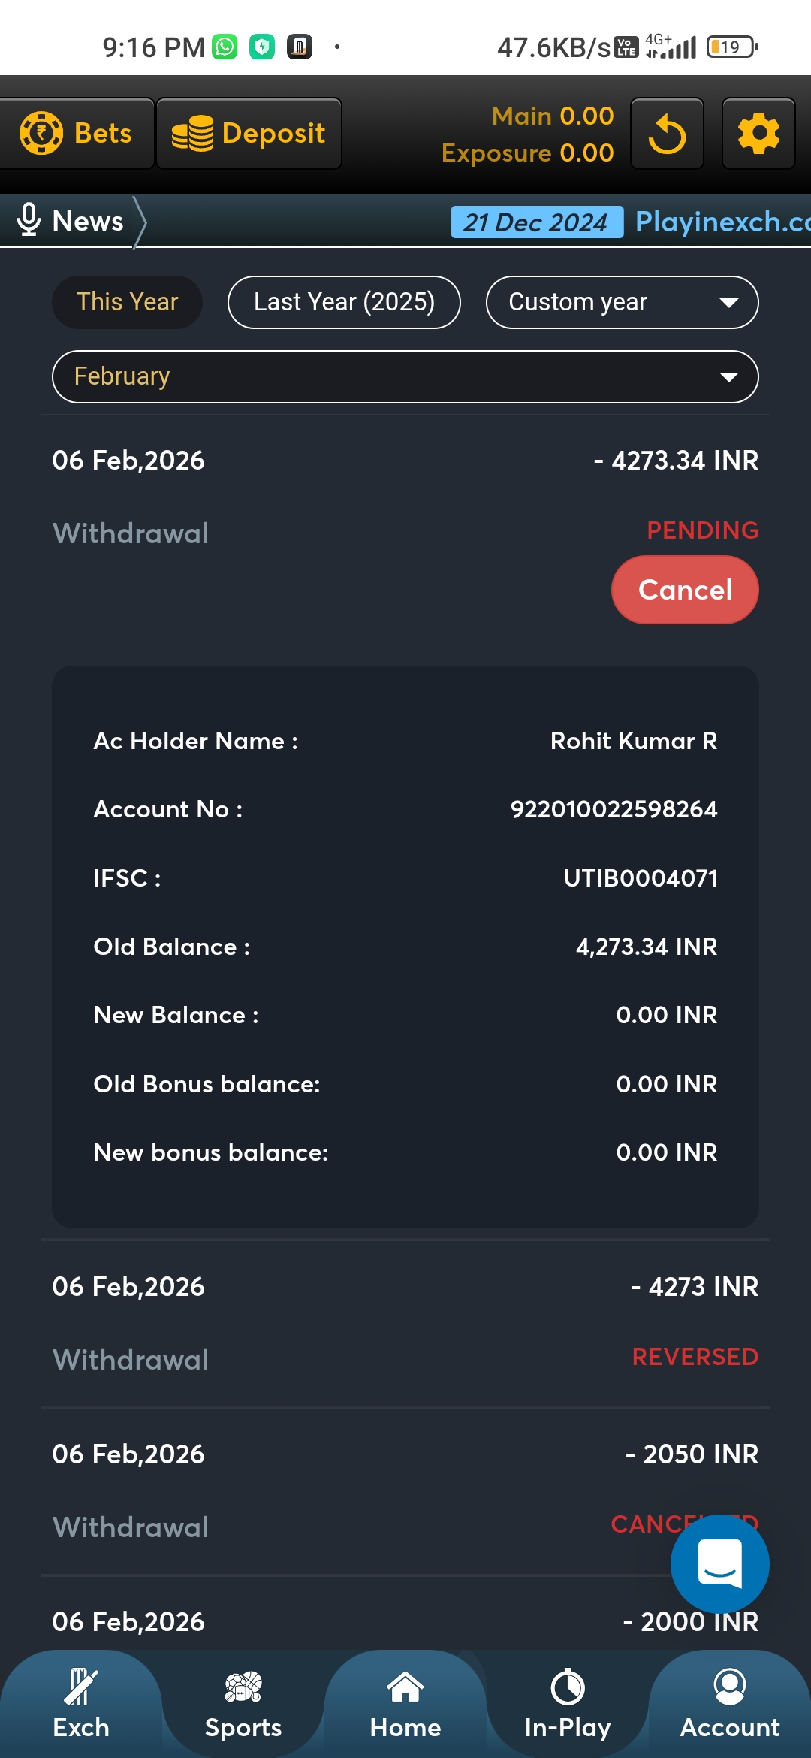Tap the News microphone icon
This screenshot has height=1758, width=811.
pyautogui.click(x=29, y=221)
